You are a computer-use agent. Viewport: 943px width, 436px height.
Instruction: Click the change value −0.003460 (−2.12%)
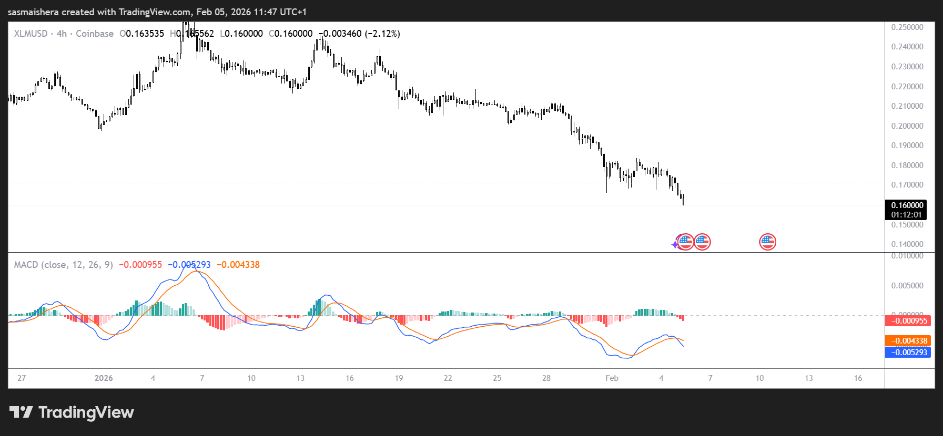pyautogui.click(x=359, y=34)
